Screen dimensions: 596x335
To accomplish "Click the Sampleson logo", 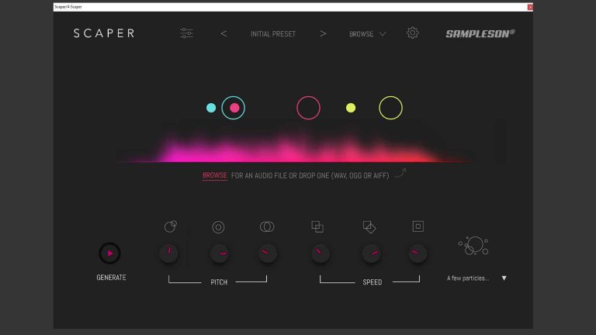I will (x=480, y=33).
